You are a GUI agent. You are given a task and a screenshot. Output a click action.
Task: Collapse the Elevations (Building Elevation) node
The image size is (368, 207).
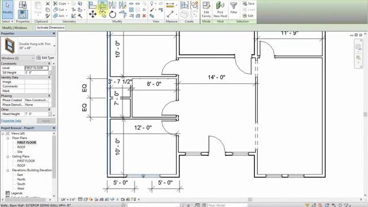tap(7, 170)
